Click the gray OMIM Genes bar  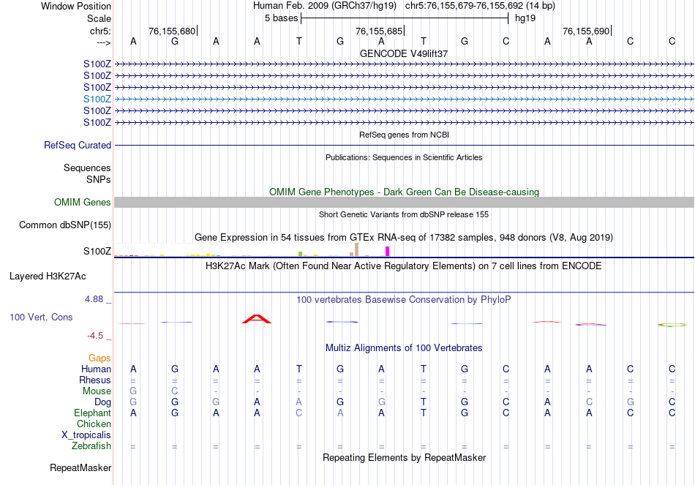point(404,202)
